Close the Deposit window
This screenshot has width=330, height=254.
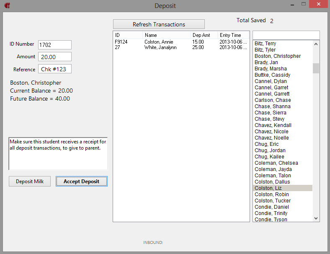(318, 4)
